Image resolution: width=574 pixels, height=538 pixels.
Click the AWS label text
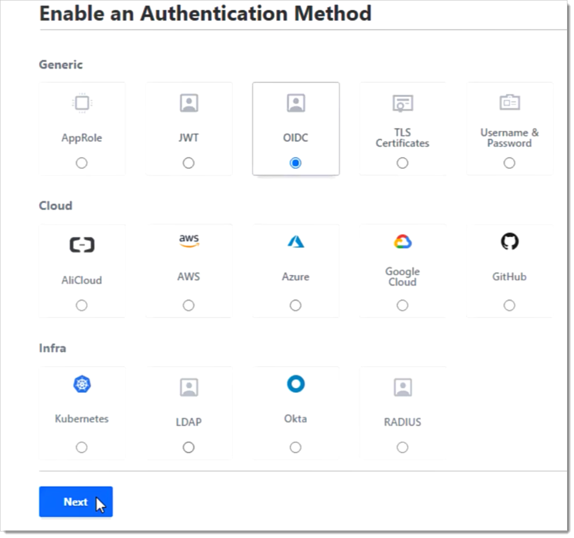[x=189, y=277]
